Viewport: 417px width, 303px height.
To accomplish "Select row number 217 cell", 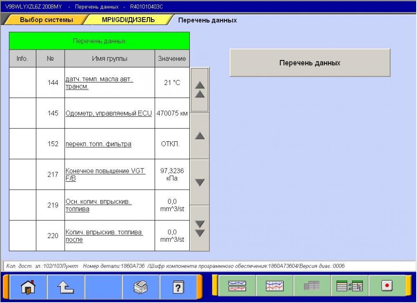I will click(x=50, y=174).
